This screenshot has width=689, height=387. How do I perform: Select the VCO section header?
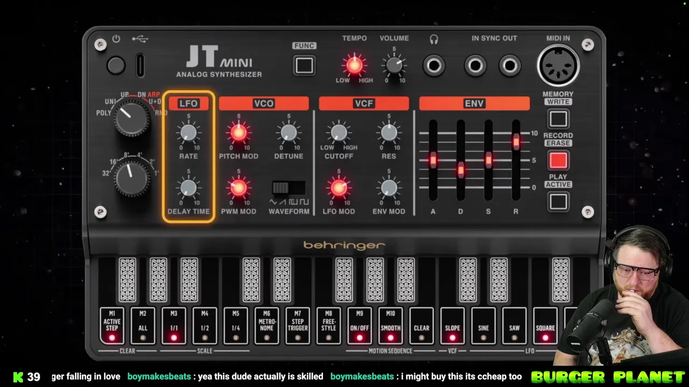pos(264,104)
